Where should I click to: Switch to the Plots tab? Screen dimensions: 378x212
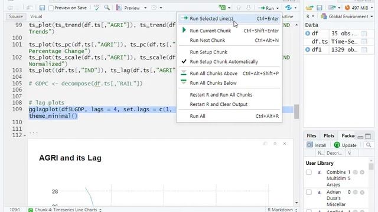(x=328, y=136)
